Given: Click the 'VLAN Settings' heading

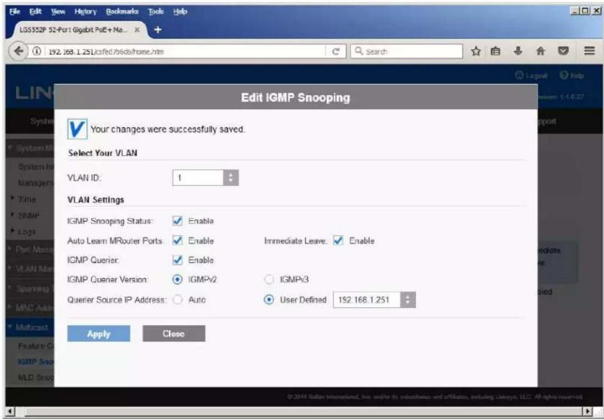Looking at the screenshot, I should click(x=96, y=200).
